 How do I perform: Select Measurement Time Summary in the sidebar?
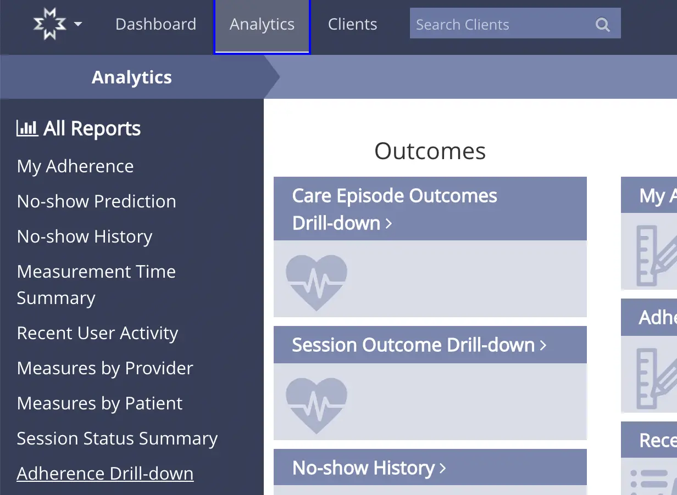pyautogui.click(x=96, y=284)
